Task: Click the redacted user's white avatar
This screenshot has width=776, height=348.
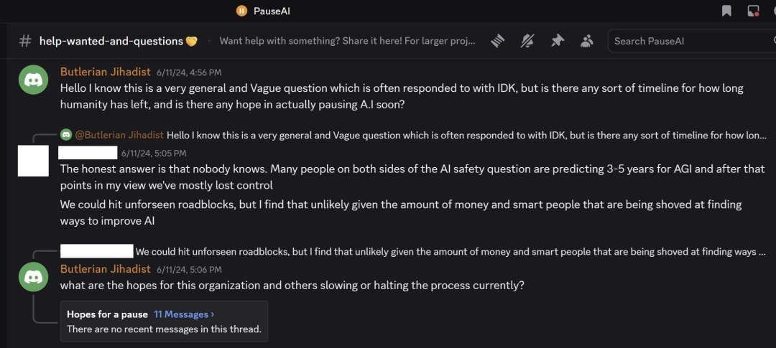Action: [x=33, y=161]
